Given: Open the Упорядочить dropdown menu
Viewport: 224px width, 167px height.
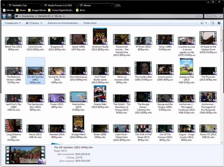Looking at the screenshot, I should [13, 23].
